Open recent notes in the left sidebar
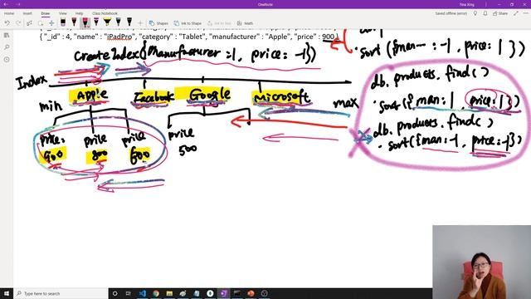531x299 pixels. [7, 59]
